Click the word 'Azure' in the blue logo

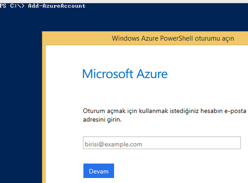[x=152, y=74]
